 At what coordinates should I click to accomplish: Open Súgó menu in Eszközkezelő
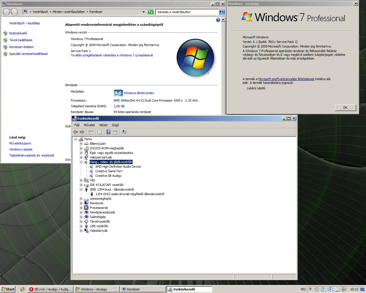point(115,125)
